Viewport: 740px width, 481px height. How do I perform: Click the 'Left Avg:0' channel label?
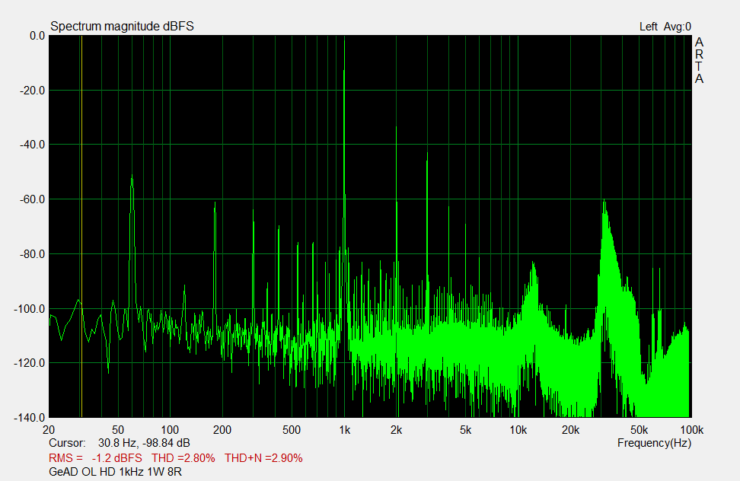pos(665,27)
